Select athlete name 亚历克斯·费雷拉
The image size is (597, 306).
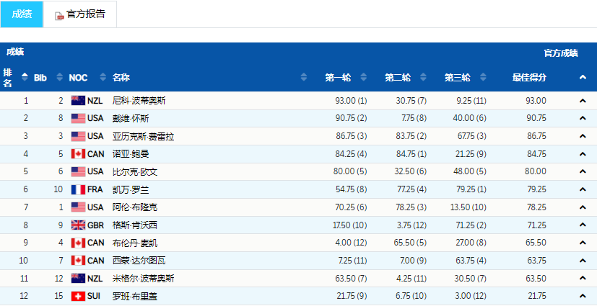click(x=143, y=136)
